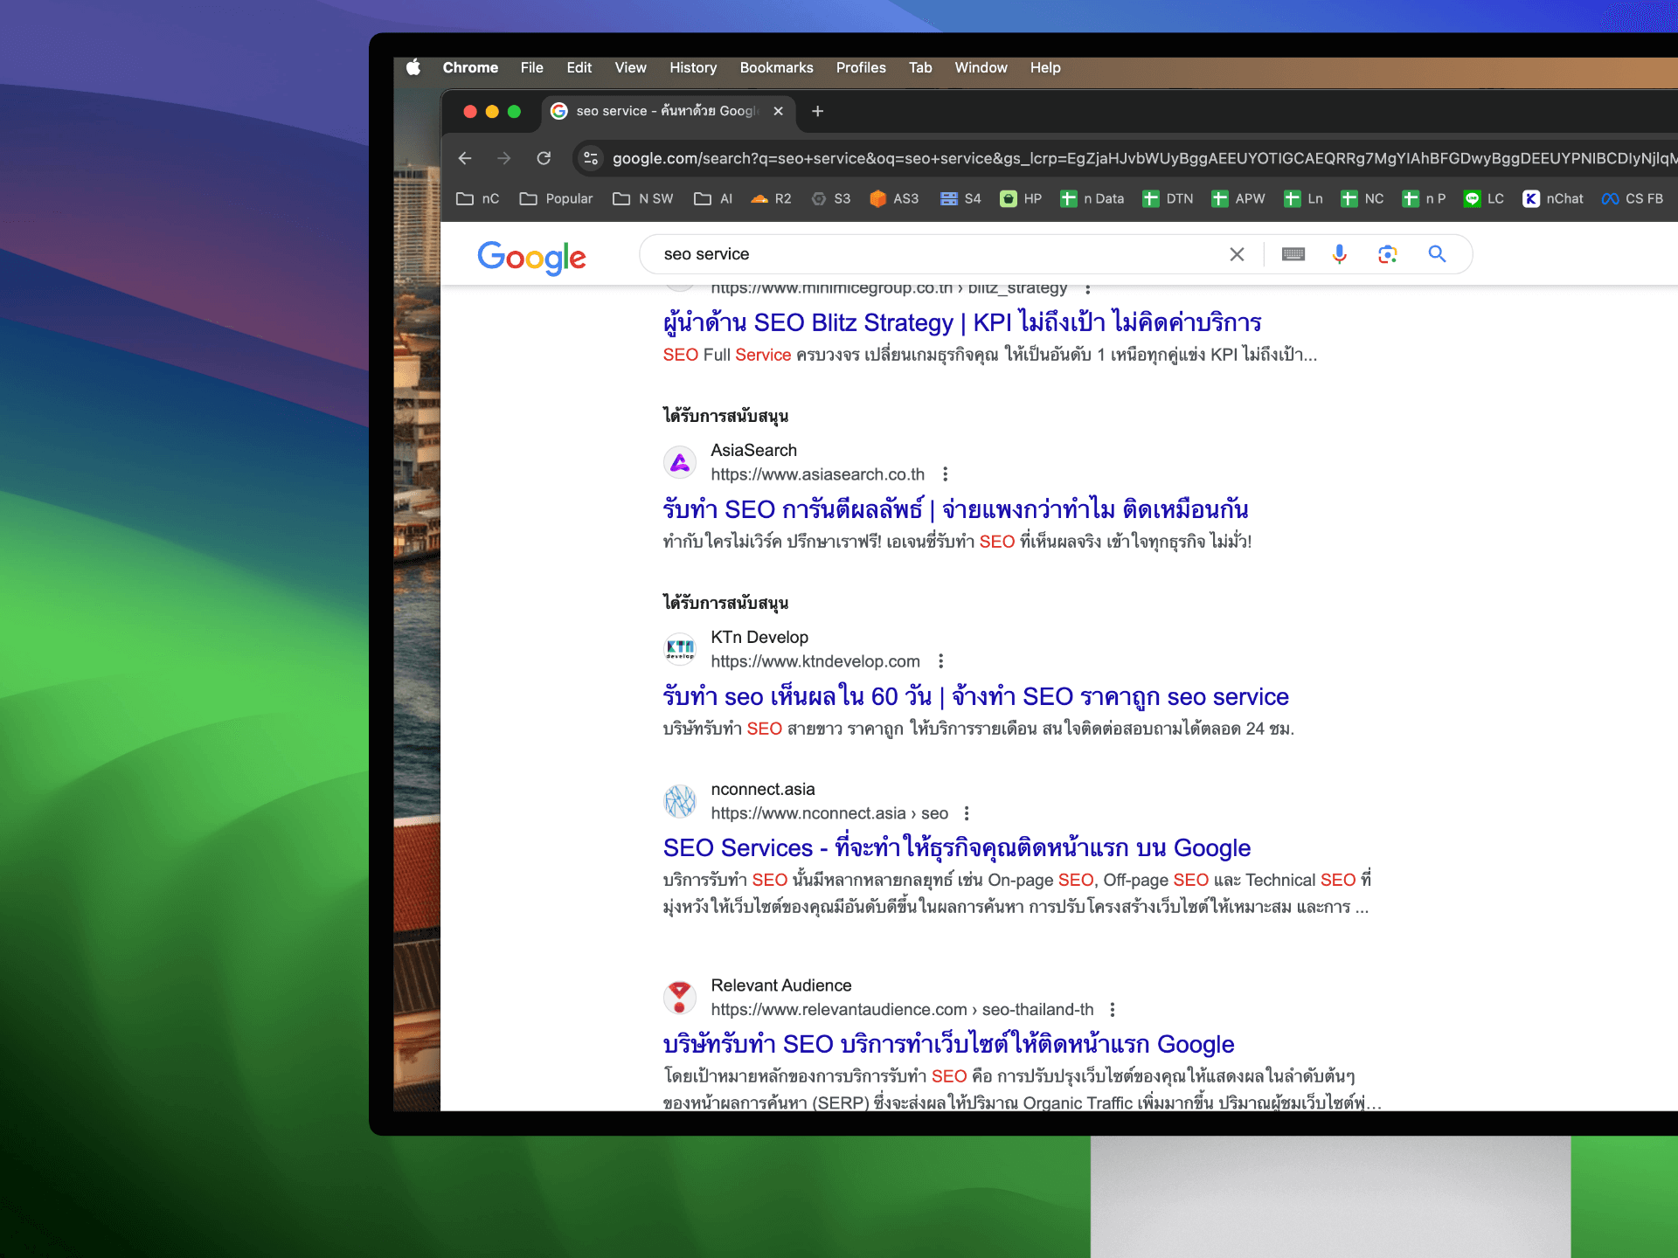Open the DTN bookmark
1678x1258 pixels.
coord(1168,199)
